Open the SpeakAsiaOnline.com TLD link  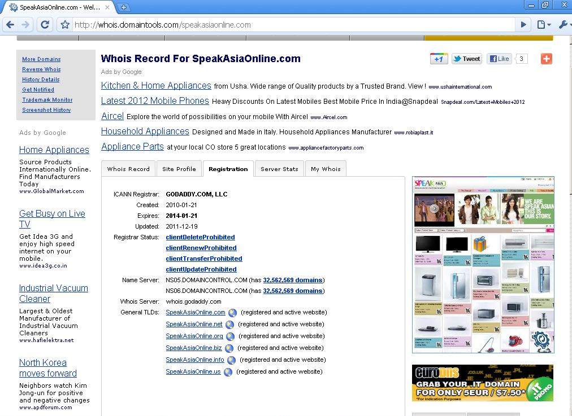coord(196,312)
